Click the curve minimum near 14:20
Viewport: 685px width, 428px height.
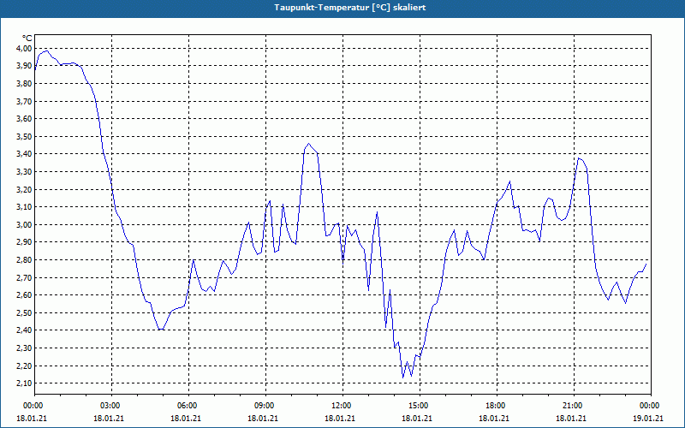402,377
